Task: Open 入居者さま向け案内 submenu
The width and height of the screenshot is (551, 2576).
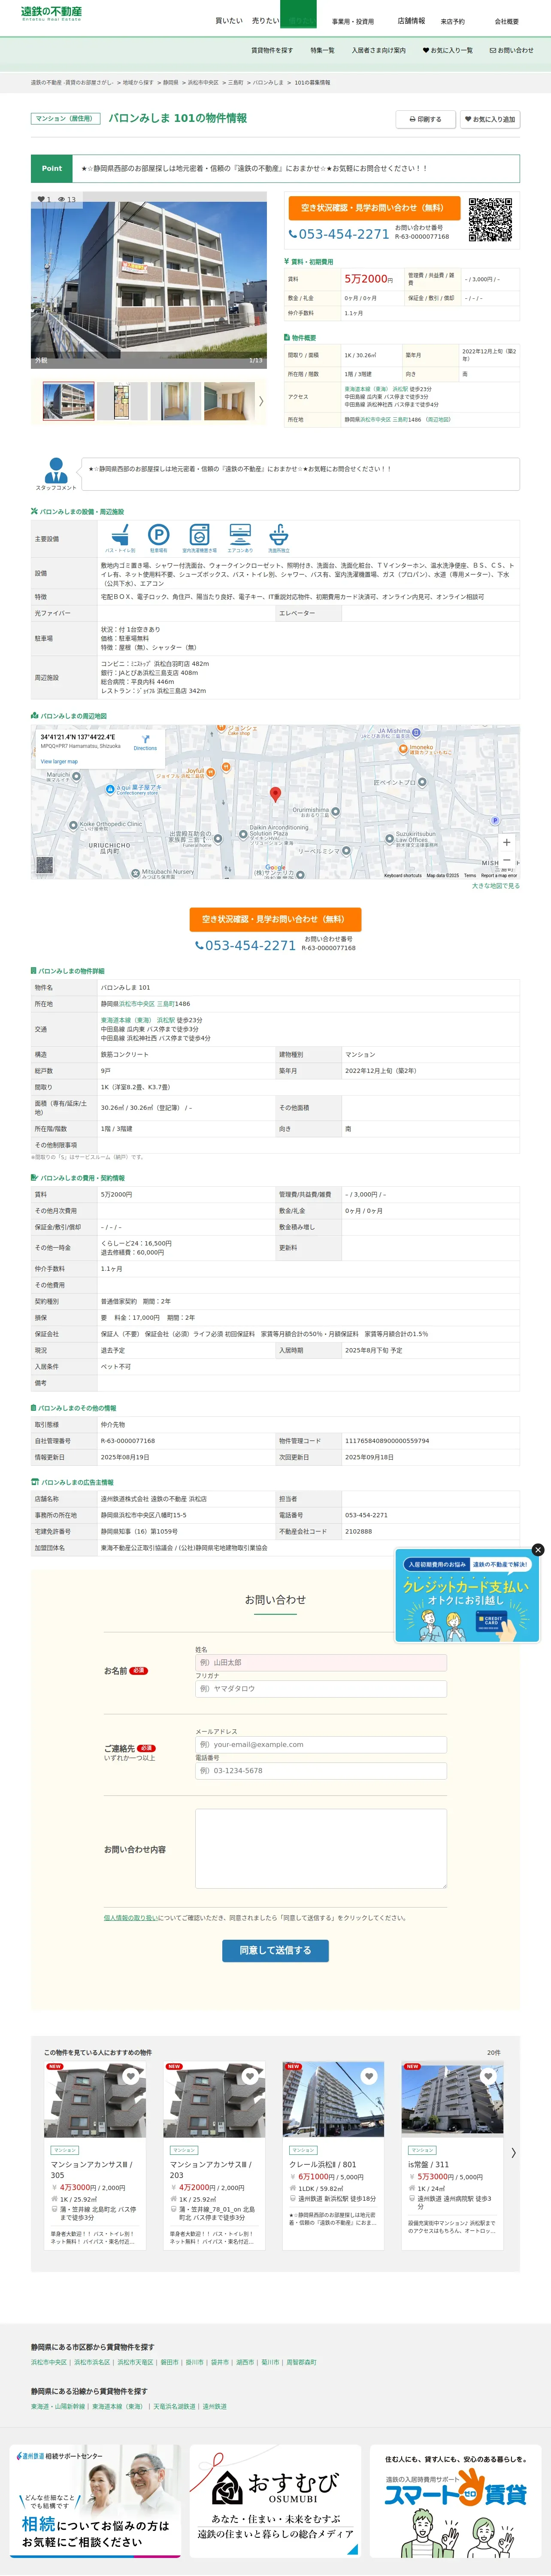Action: point(378,50)
